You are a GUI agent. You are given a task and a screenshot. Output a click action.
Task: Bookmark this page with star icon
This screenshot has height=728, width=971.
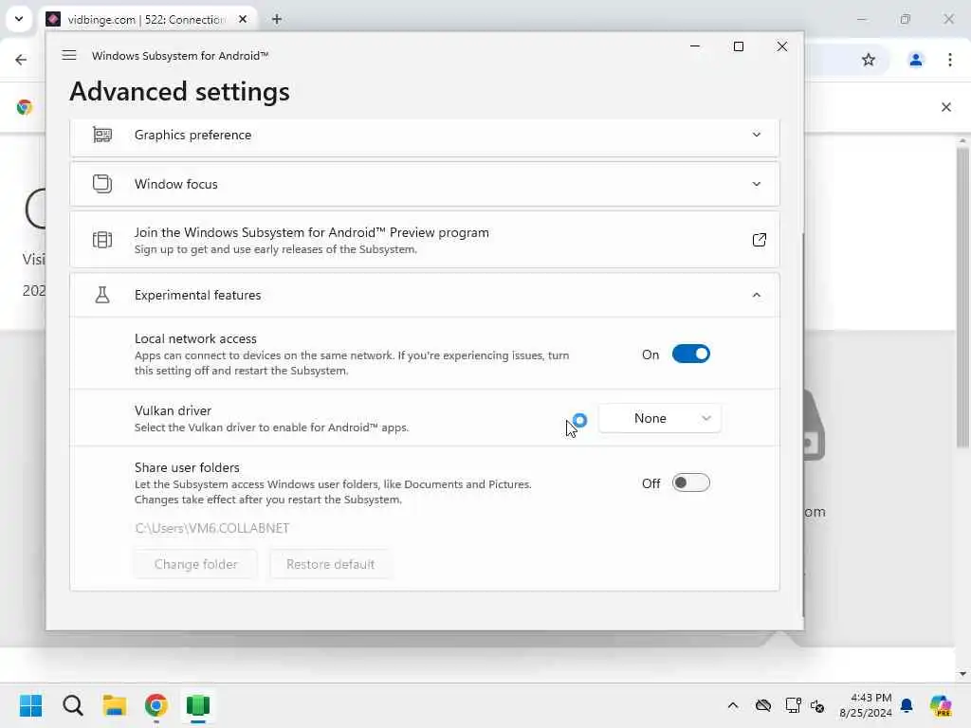(x=869, y=60)
